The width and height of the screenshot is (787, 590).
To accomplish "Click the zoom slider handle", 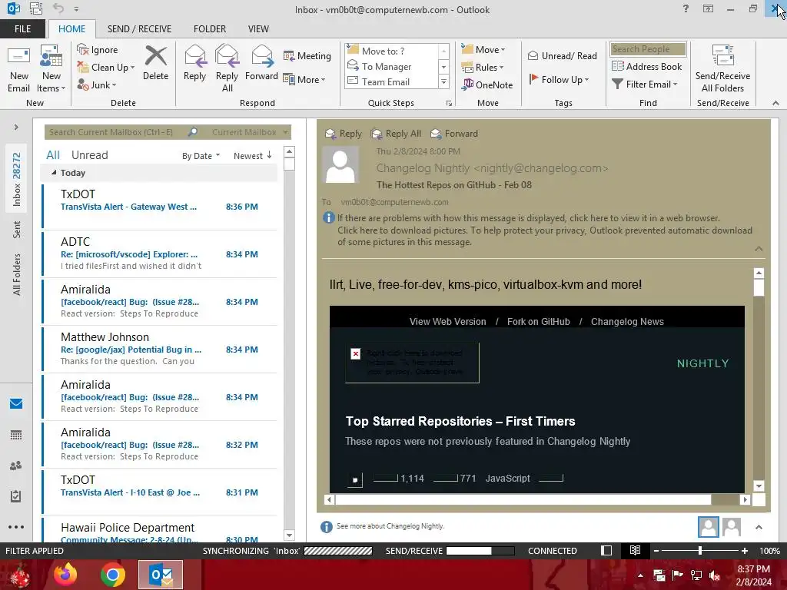I will point(700,551).
